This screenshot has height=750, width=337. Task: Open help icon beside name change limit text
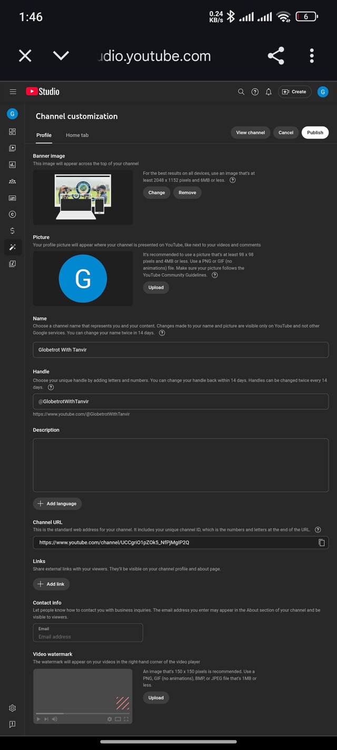pos(162,333)
